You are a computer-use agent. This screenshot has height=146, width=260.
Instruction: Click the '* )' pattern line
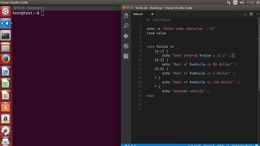tap(157, 87)
